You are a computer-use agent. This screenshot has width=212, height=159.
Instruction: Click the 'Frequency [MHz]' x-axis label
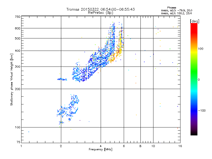pyautogui.click(x=100, y=149)
